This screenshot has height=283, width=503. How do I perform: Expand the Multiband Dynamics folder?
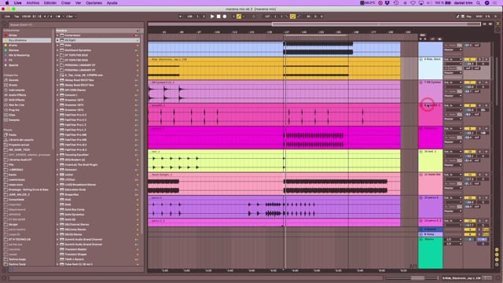57,50
